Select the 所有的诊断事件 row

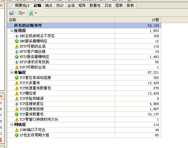pyautogui.click(x=84, y=25)
